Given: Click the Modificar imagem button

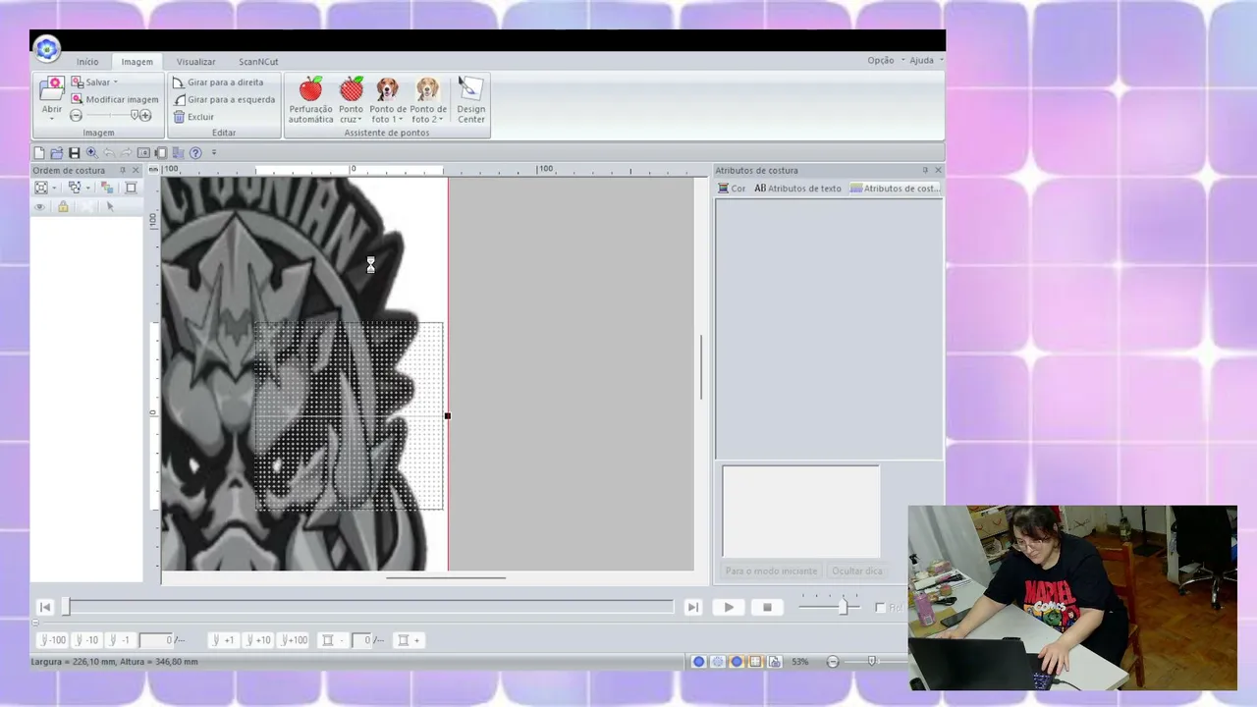Looking at the screenshot, I should point(114,99).
